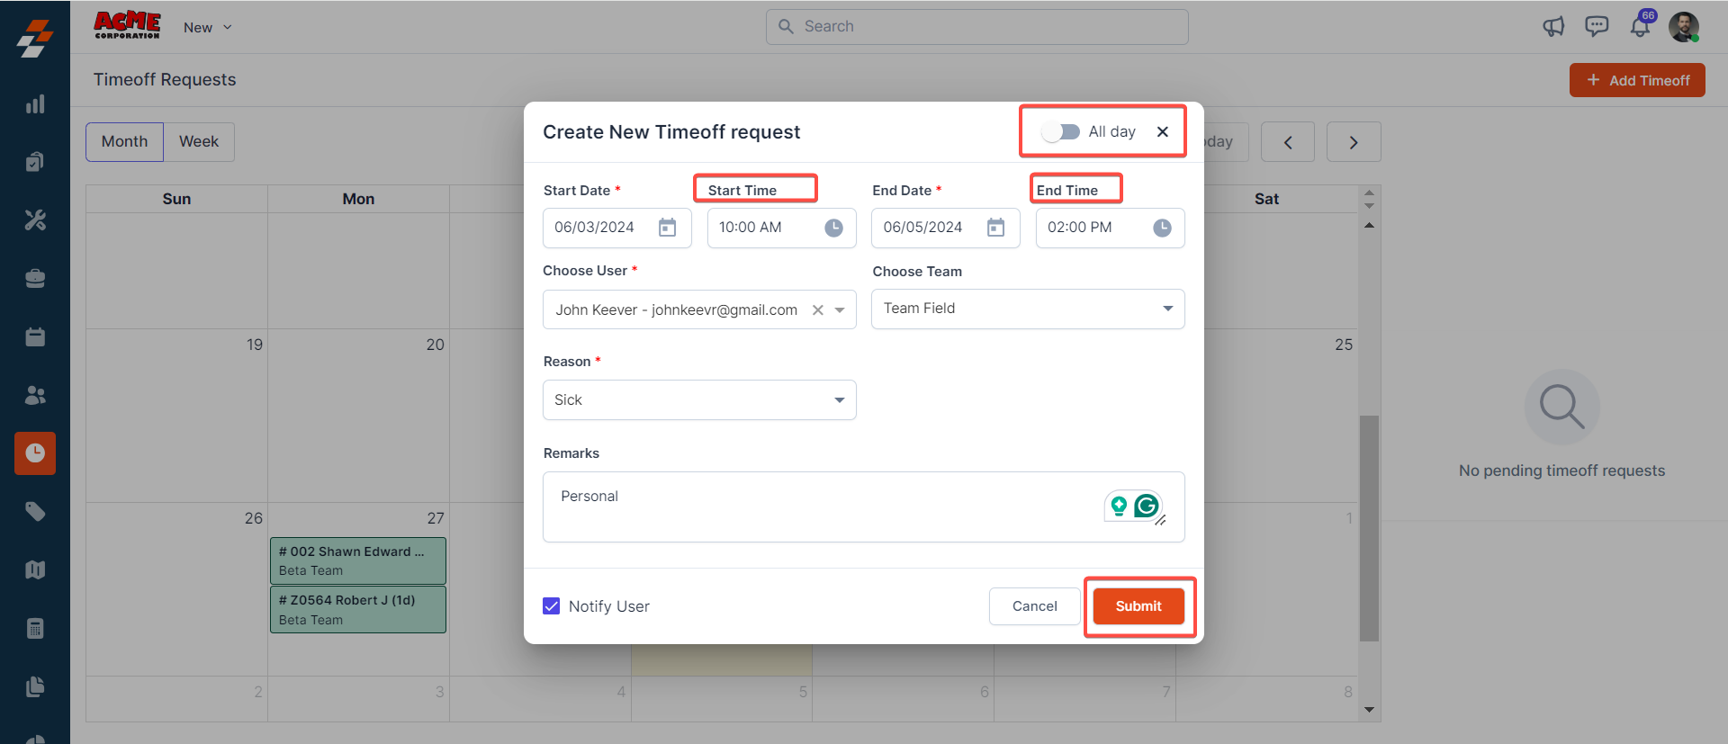Expand the New menu in header
This screenshot has height=744, width=1728.
point(208,28)
